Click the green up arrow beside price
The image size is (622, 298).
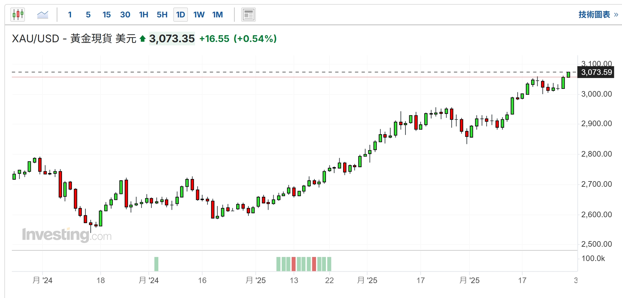tap(142, 39)
